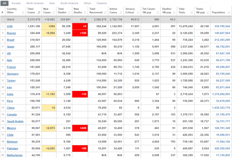Sort table by Total Cases column icon

coord(39,13)
